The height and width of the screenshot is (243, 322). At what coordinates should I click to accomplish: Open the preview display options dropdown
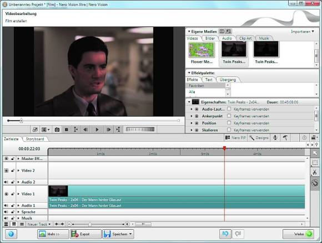[46, 130]
